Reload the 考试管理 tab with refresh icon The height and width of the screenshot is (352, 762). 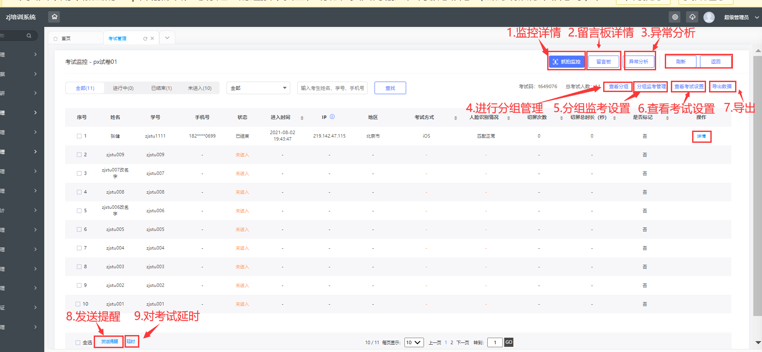(145, 39)
